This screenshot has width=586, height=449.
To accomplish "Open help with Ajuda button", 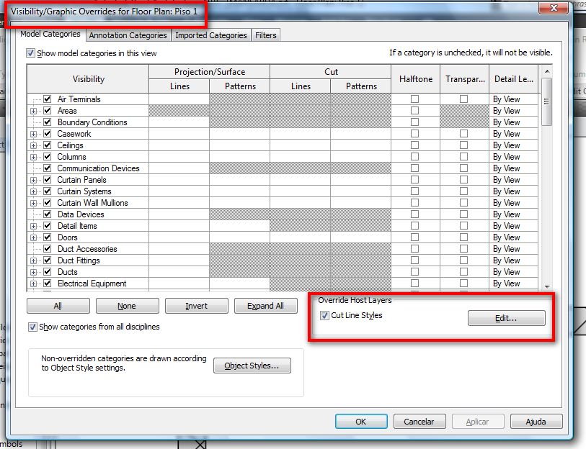I will coord(536,422).
